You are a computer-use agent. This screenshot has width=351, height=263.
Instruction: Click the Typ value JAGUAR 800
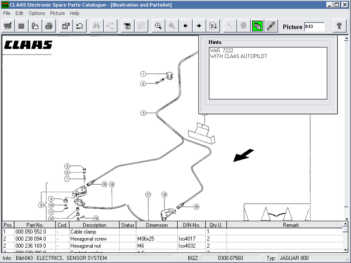pos(294,258)
